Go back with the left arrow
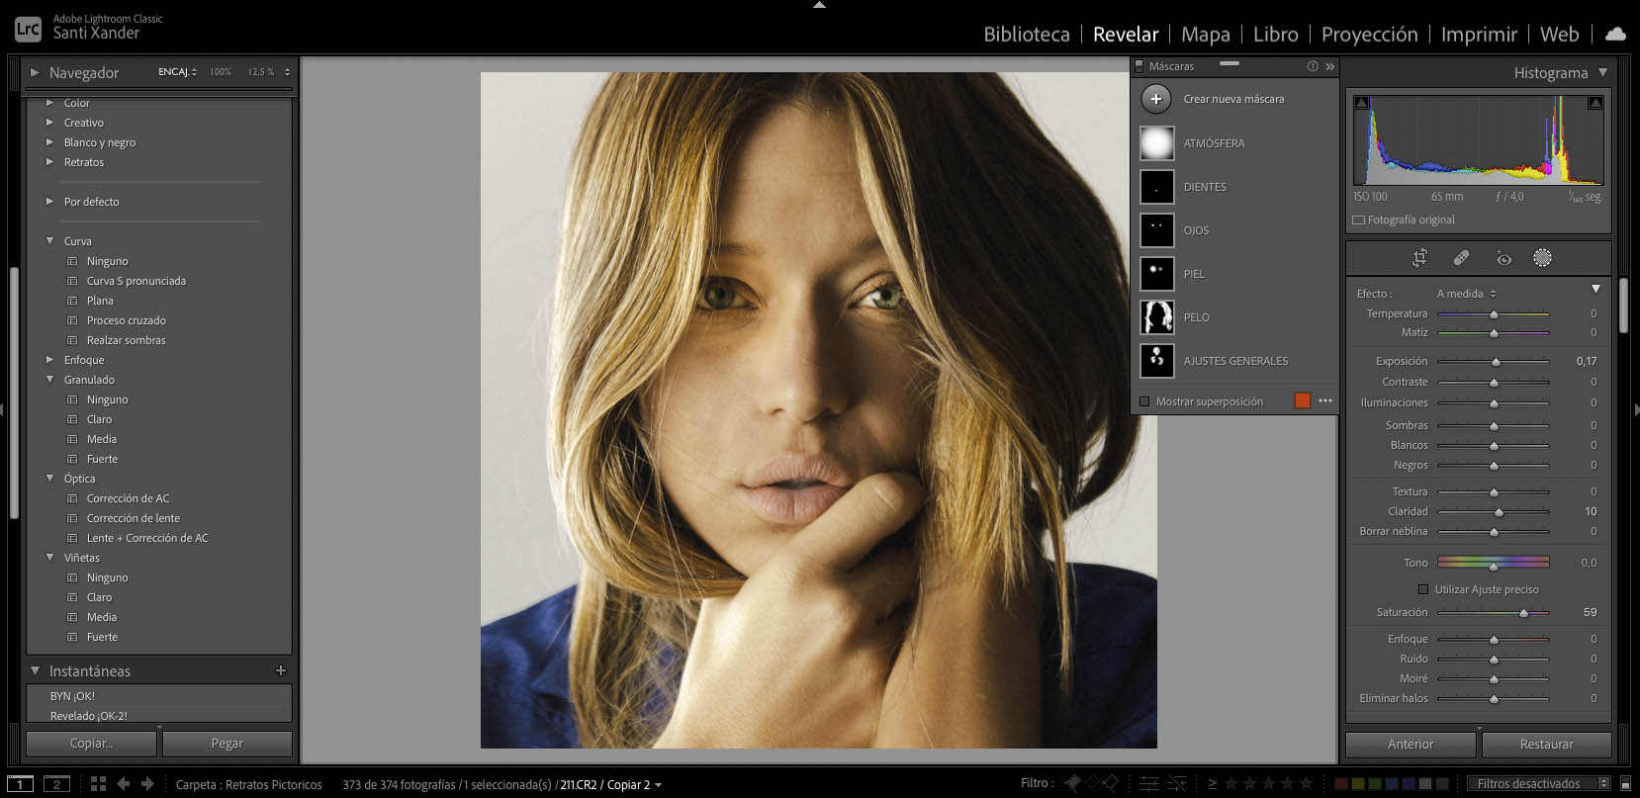Image resolution: width=1640 pixels, height=798 pixels. pos(124,784)
